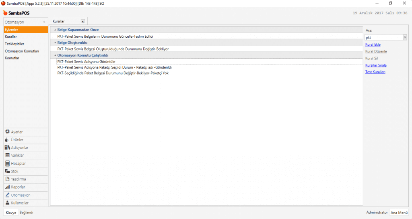Select Tetikleyiciler in the Otomasyon menu

pyautogui.click(x=14, y=44)
